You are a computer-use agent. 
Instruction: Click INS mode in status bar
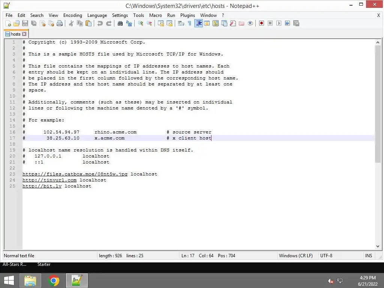(369, 256)
